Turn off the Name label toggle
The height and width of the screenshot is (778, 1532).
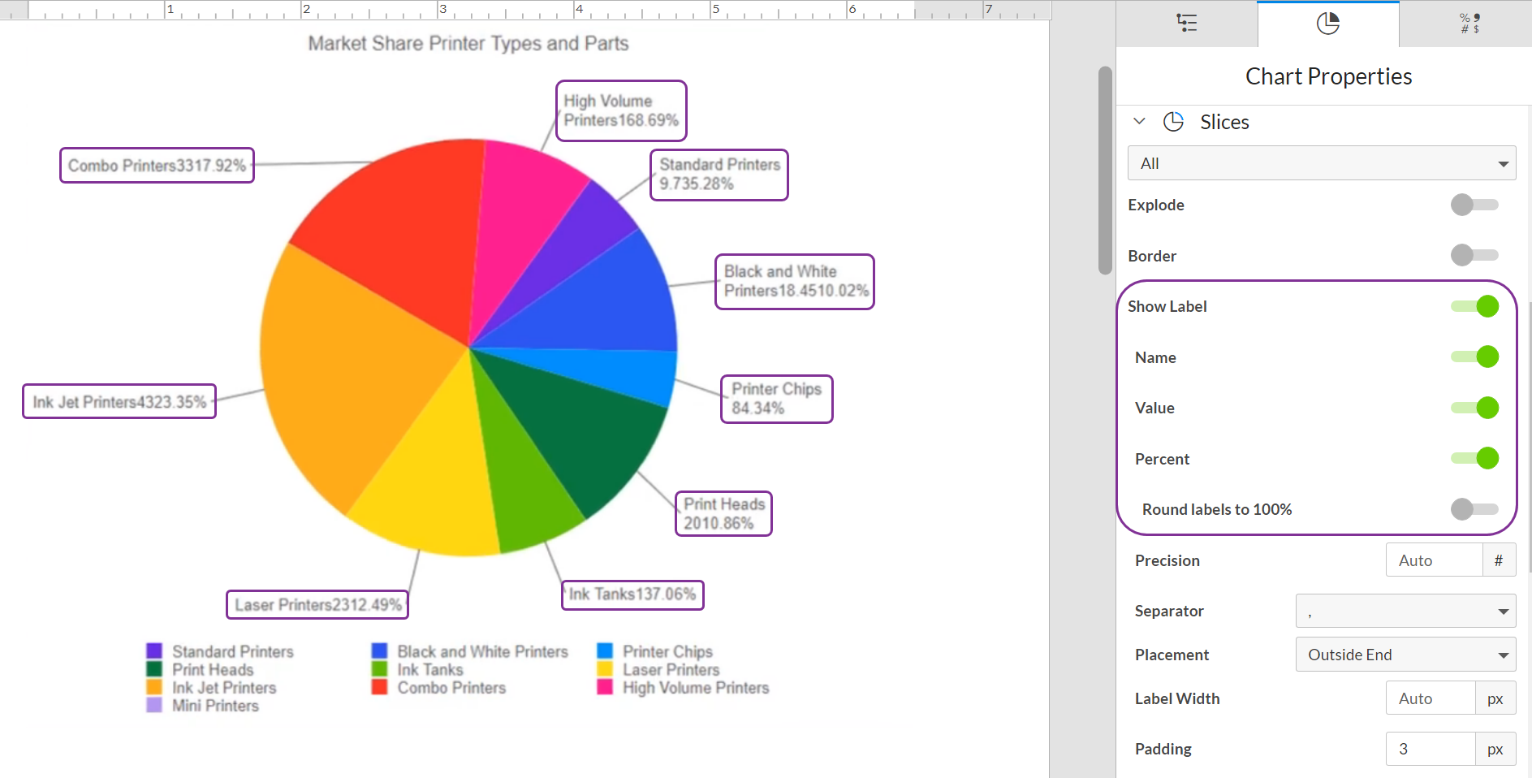(1475, 357)
